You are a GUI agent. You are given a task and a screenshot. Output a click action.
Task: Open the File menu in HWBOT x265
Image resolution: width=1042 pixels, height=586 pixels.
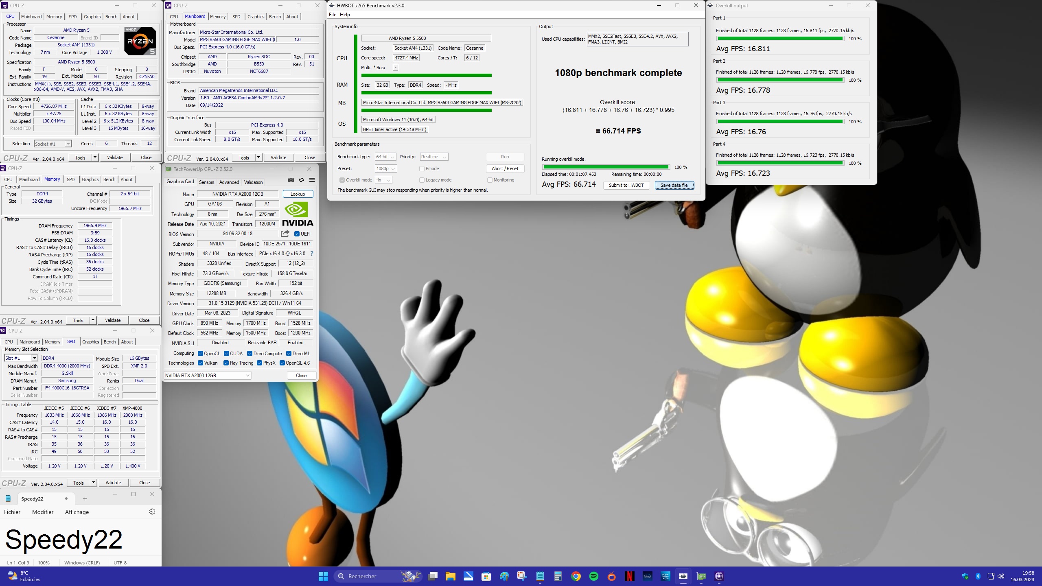click(x=333, y=15)
